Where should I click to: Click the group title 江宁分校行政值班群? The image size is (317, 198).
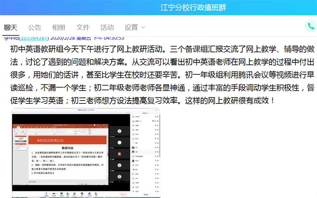(x=193, y=7)
